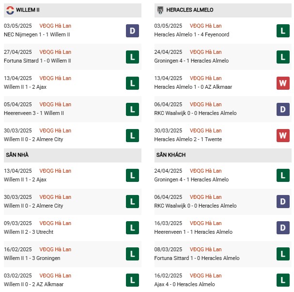Click W badge for Heracles Almelo vs AZ Alkmaar
294x292 pixels.
(283, 83)
